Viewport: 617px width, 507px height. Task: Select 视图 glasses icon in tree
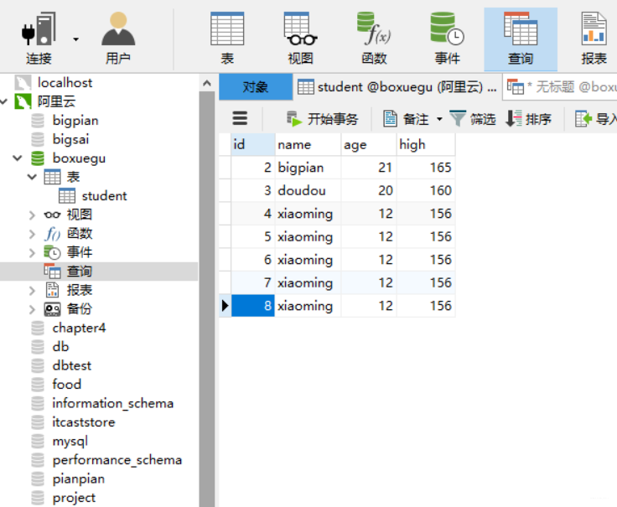52,215
